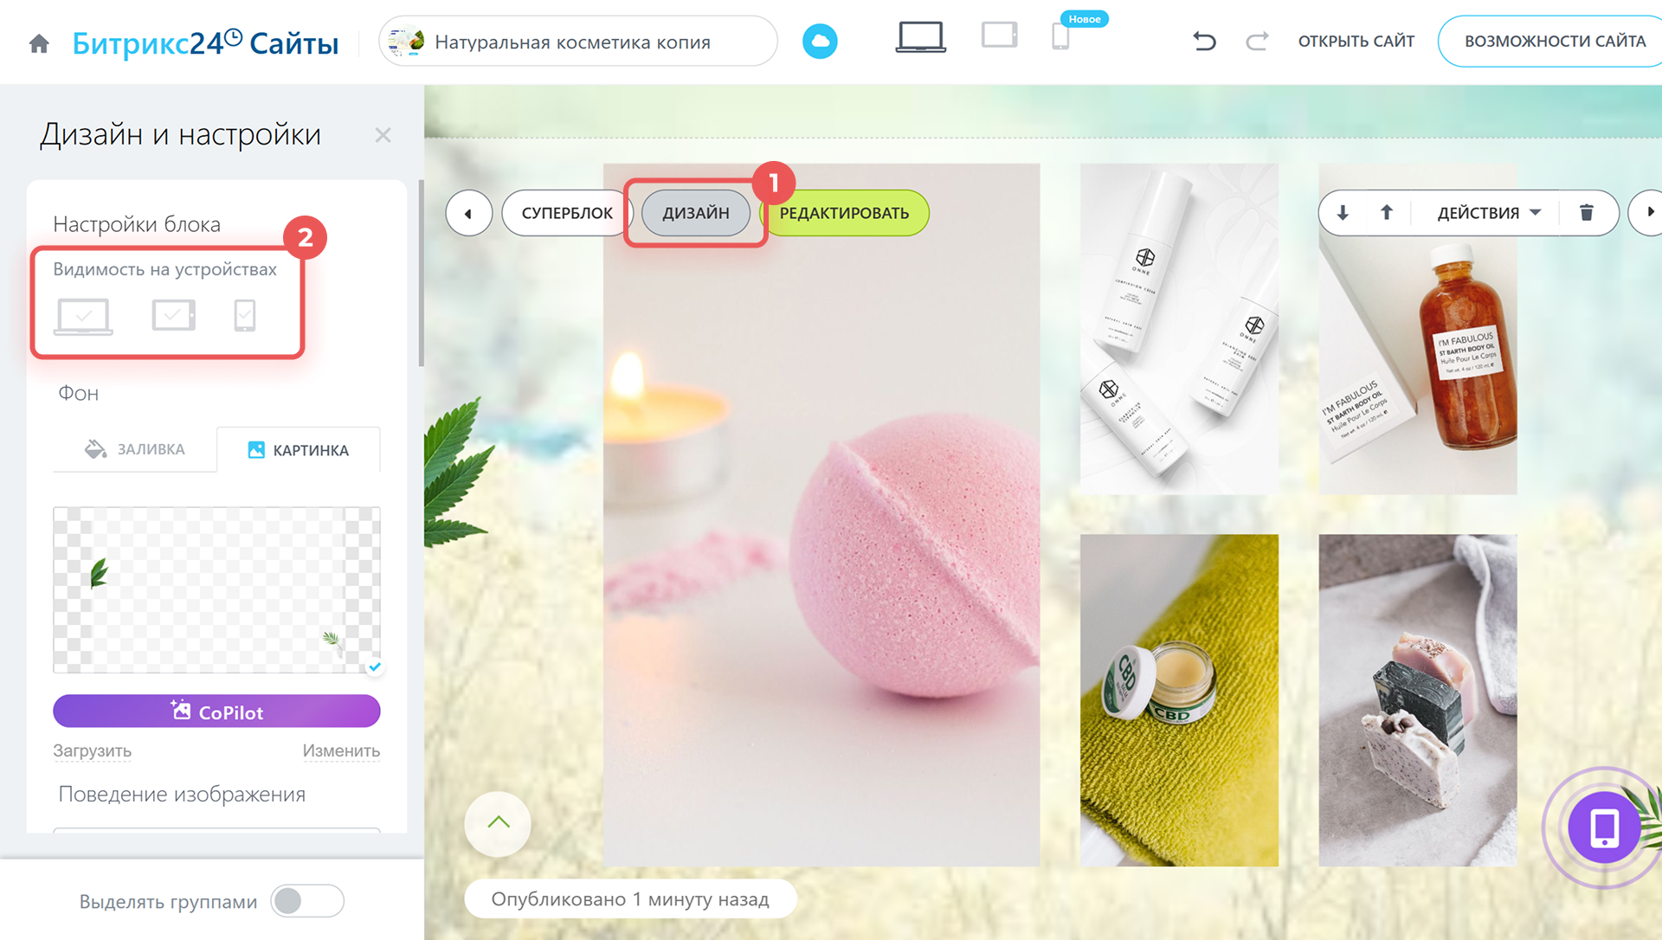Click the blue cloud publish icon
1662x940 pixels.
819,42
